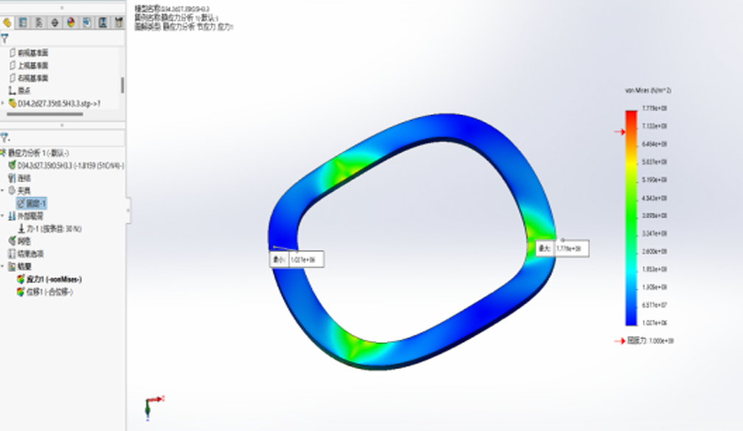Select the 网格 mesh item
This screenshot has height=431, width=743.
24,241
